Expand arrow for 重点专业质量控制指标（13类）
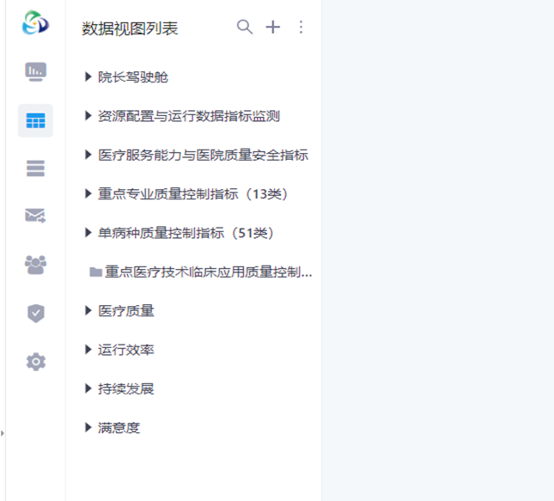Image resolution: width=554 pixels, height=501 pixels. [x=88, y=193]
